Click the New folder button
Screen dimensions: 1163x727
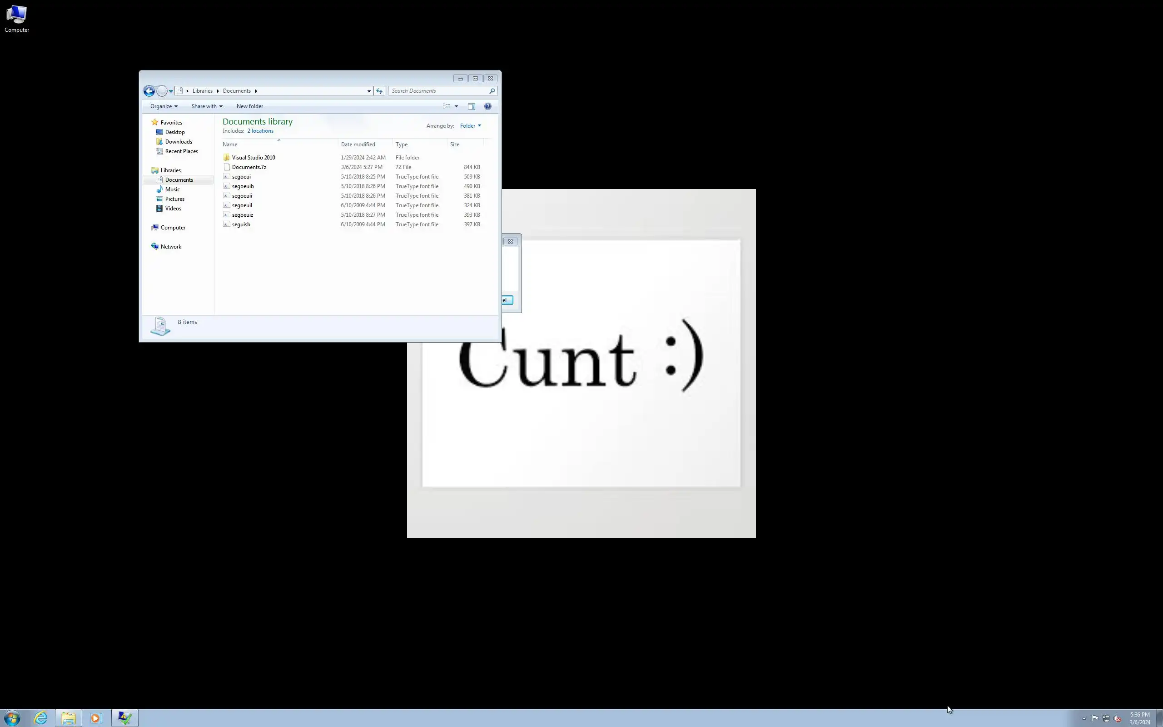[249, 106]
